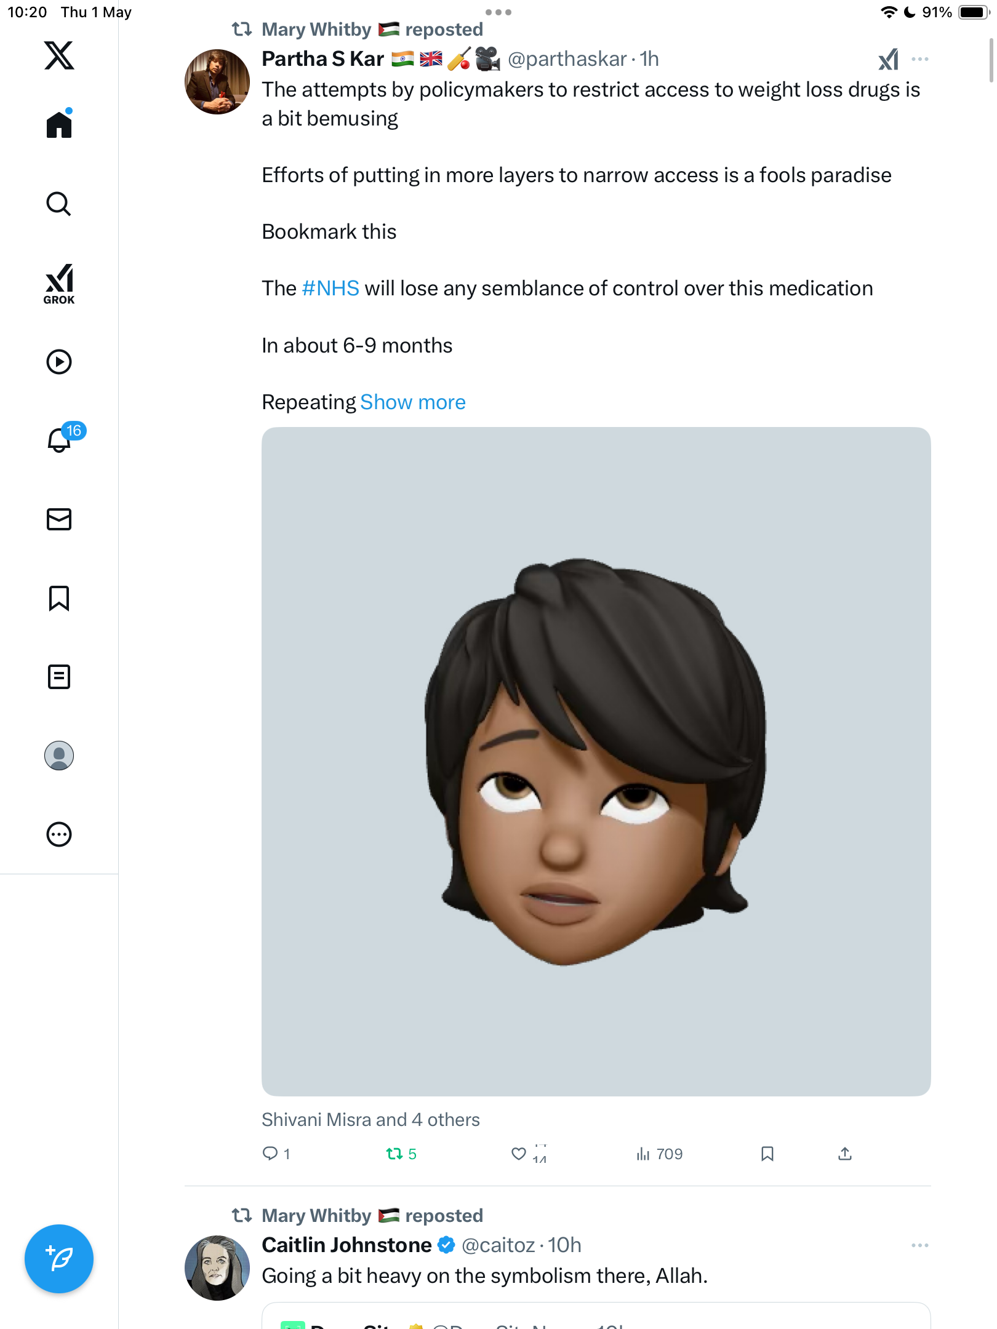This screenshot has width=997, height=1329.
Task: Click the timeline scrollbar on right edge
Action: pyautogui.click(x=991, y=60)
